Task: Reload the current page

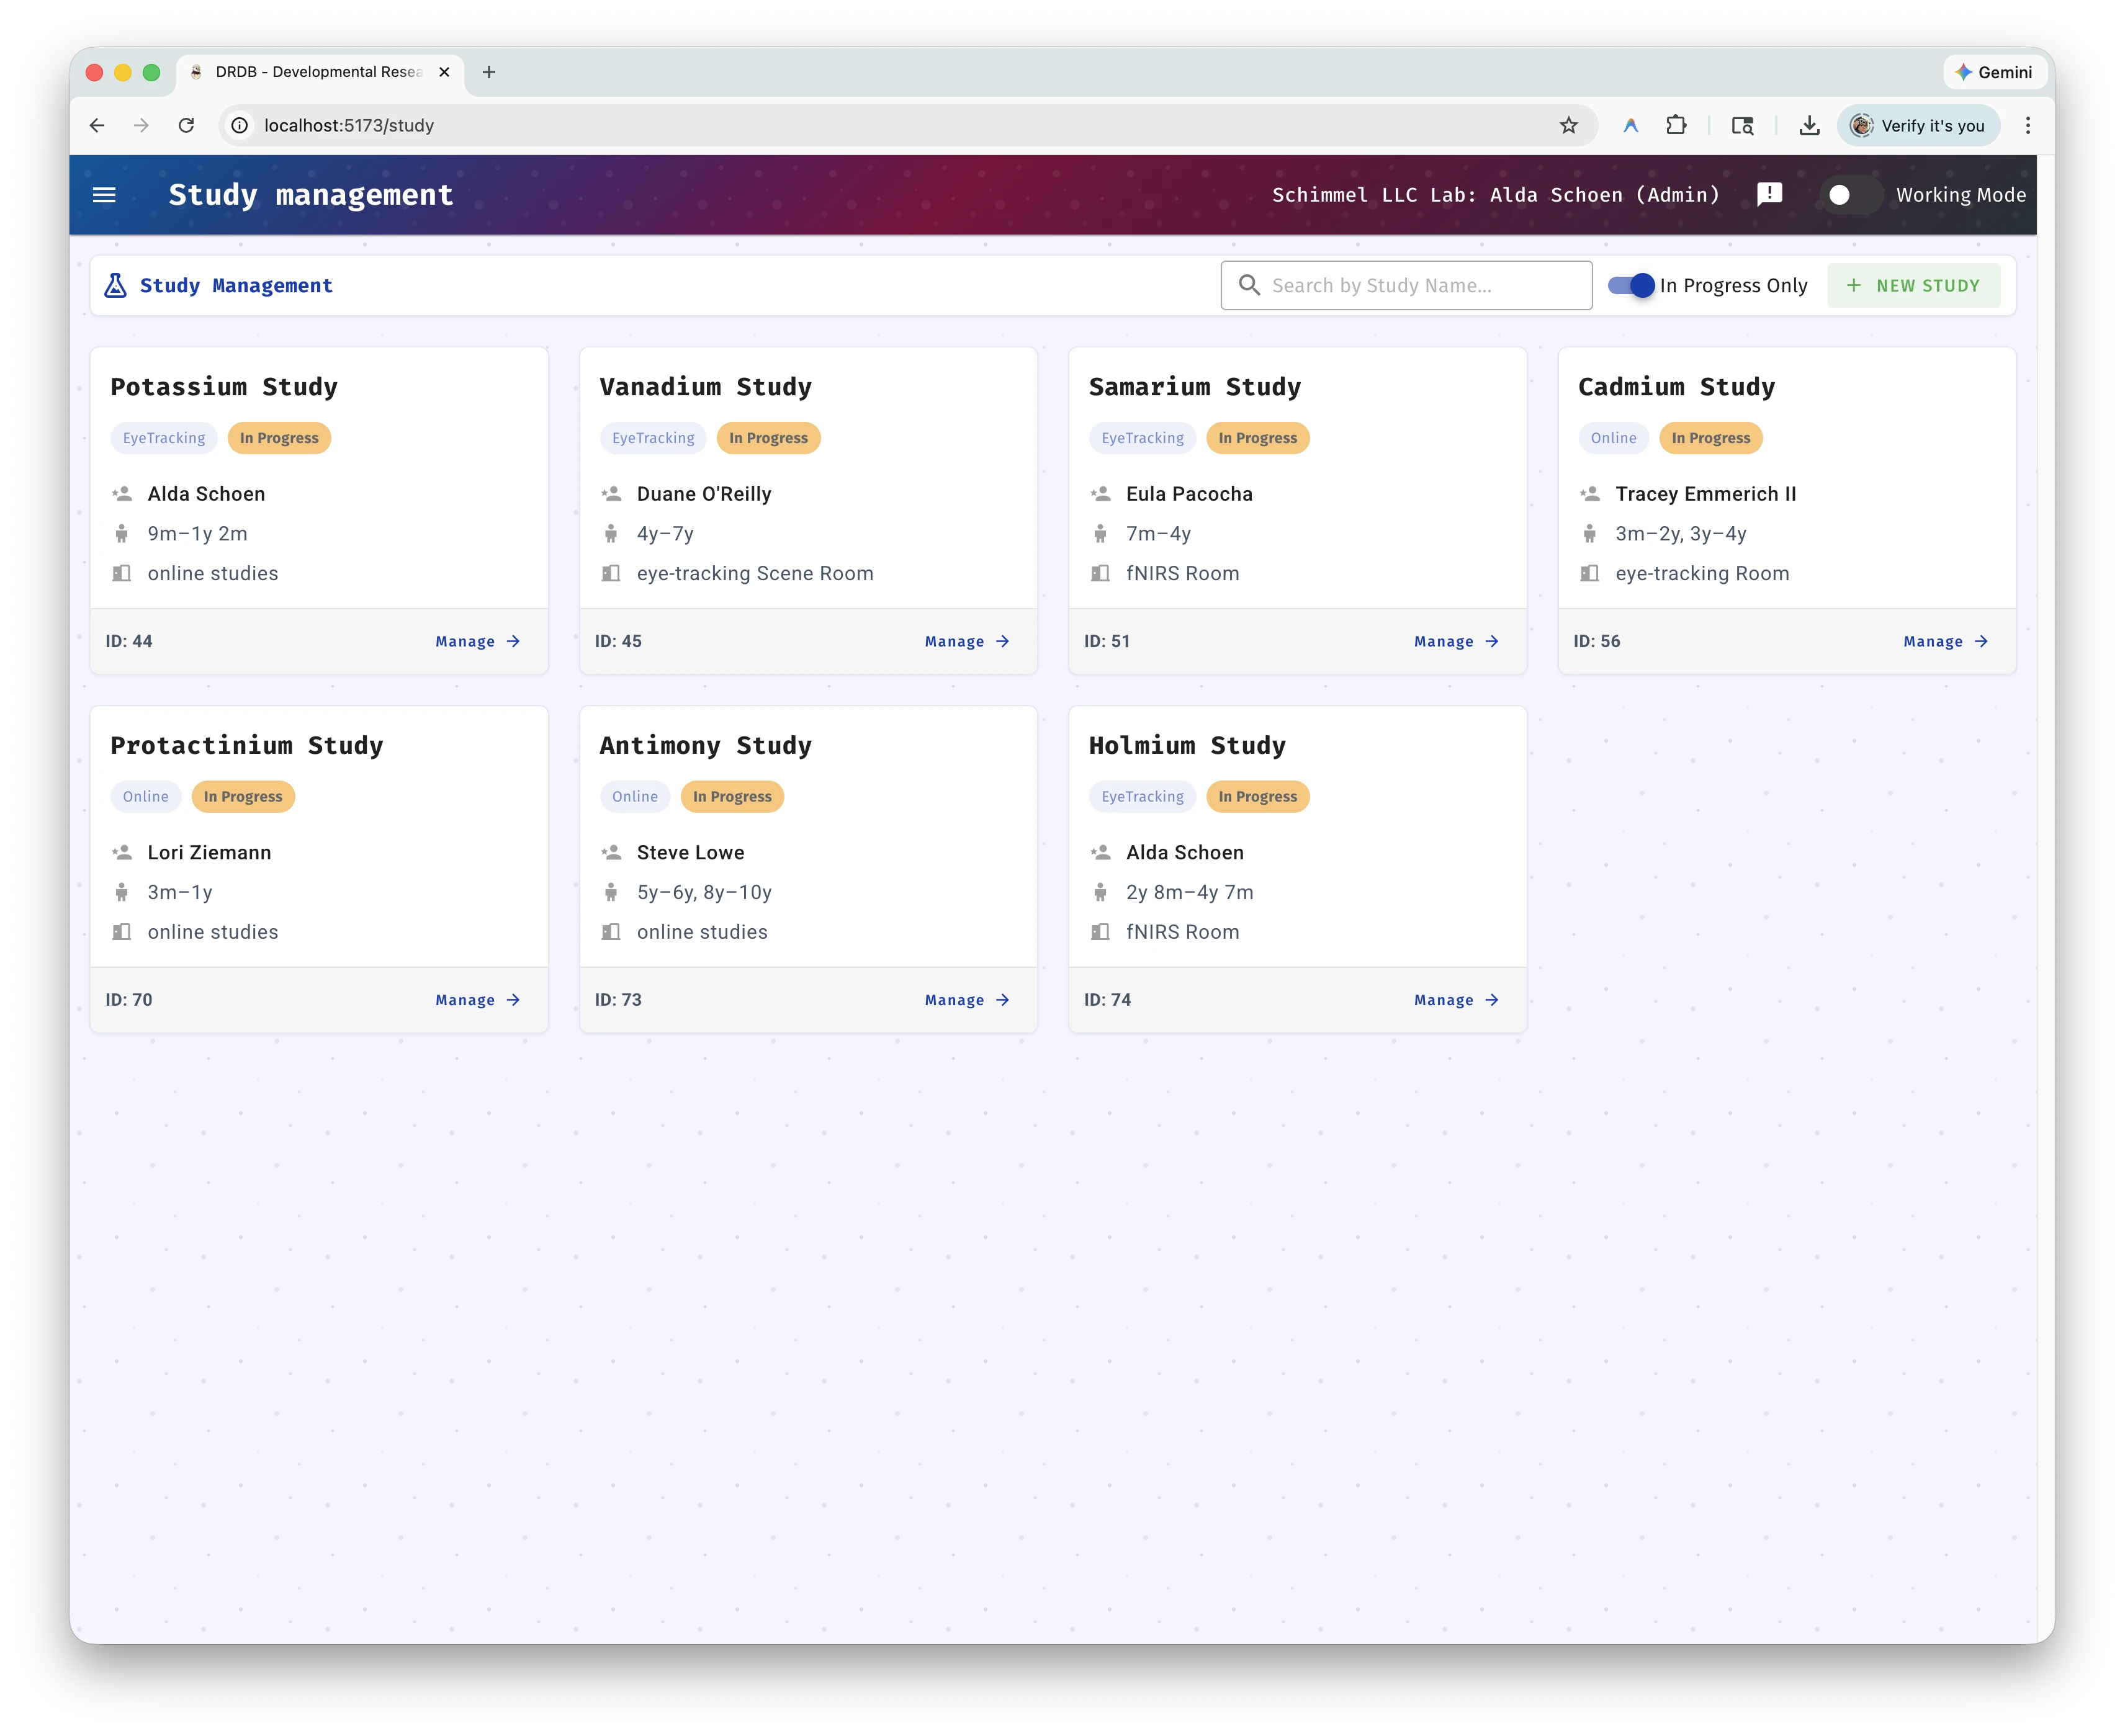Action: point(186,125)
